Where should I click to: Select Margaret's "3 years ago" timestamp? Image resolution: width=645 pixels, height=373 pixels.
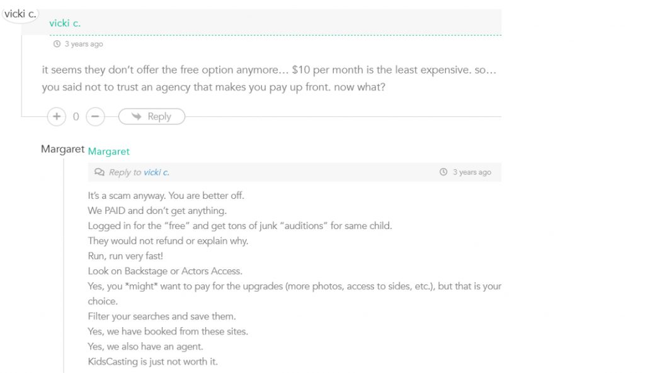(x=472, y=172)
